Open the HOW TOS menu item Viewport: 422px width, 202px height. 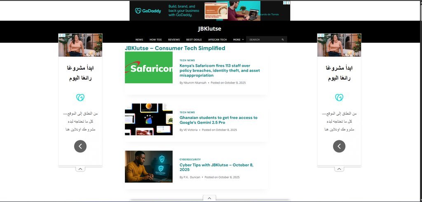[155, 40]
